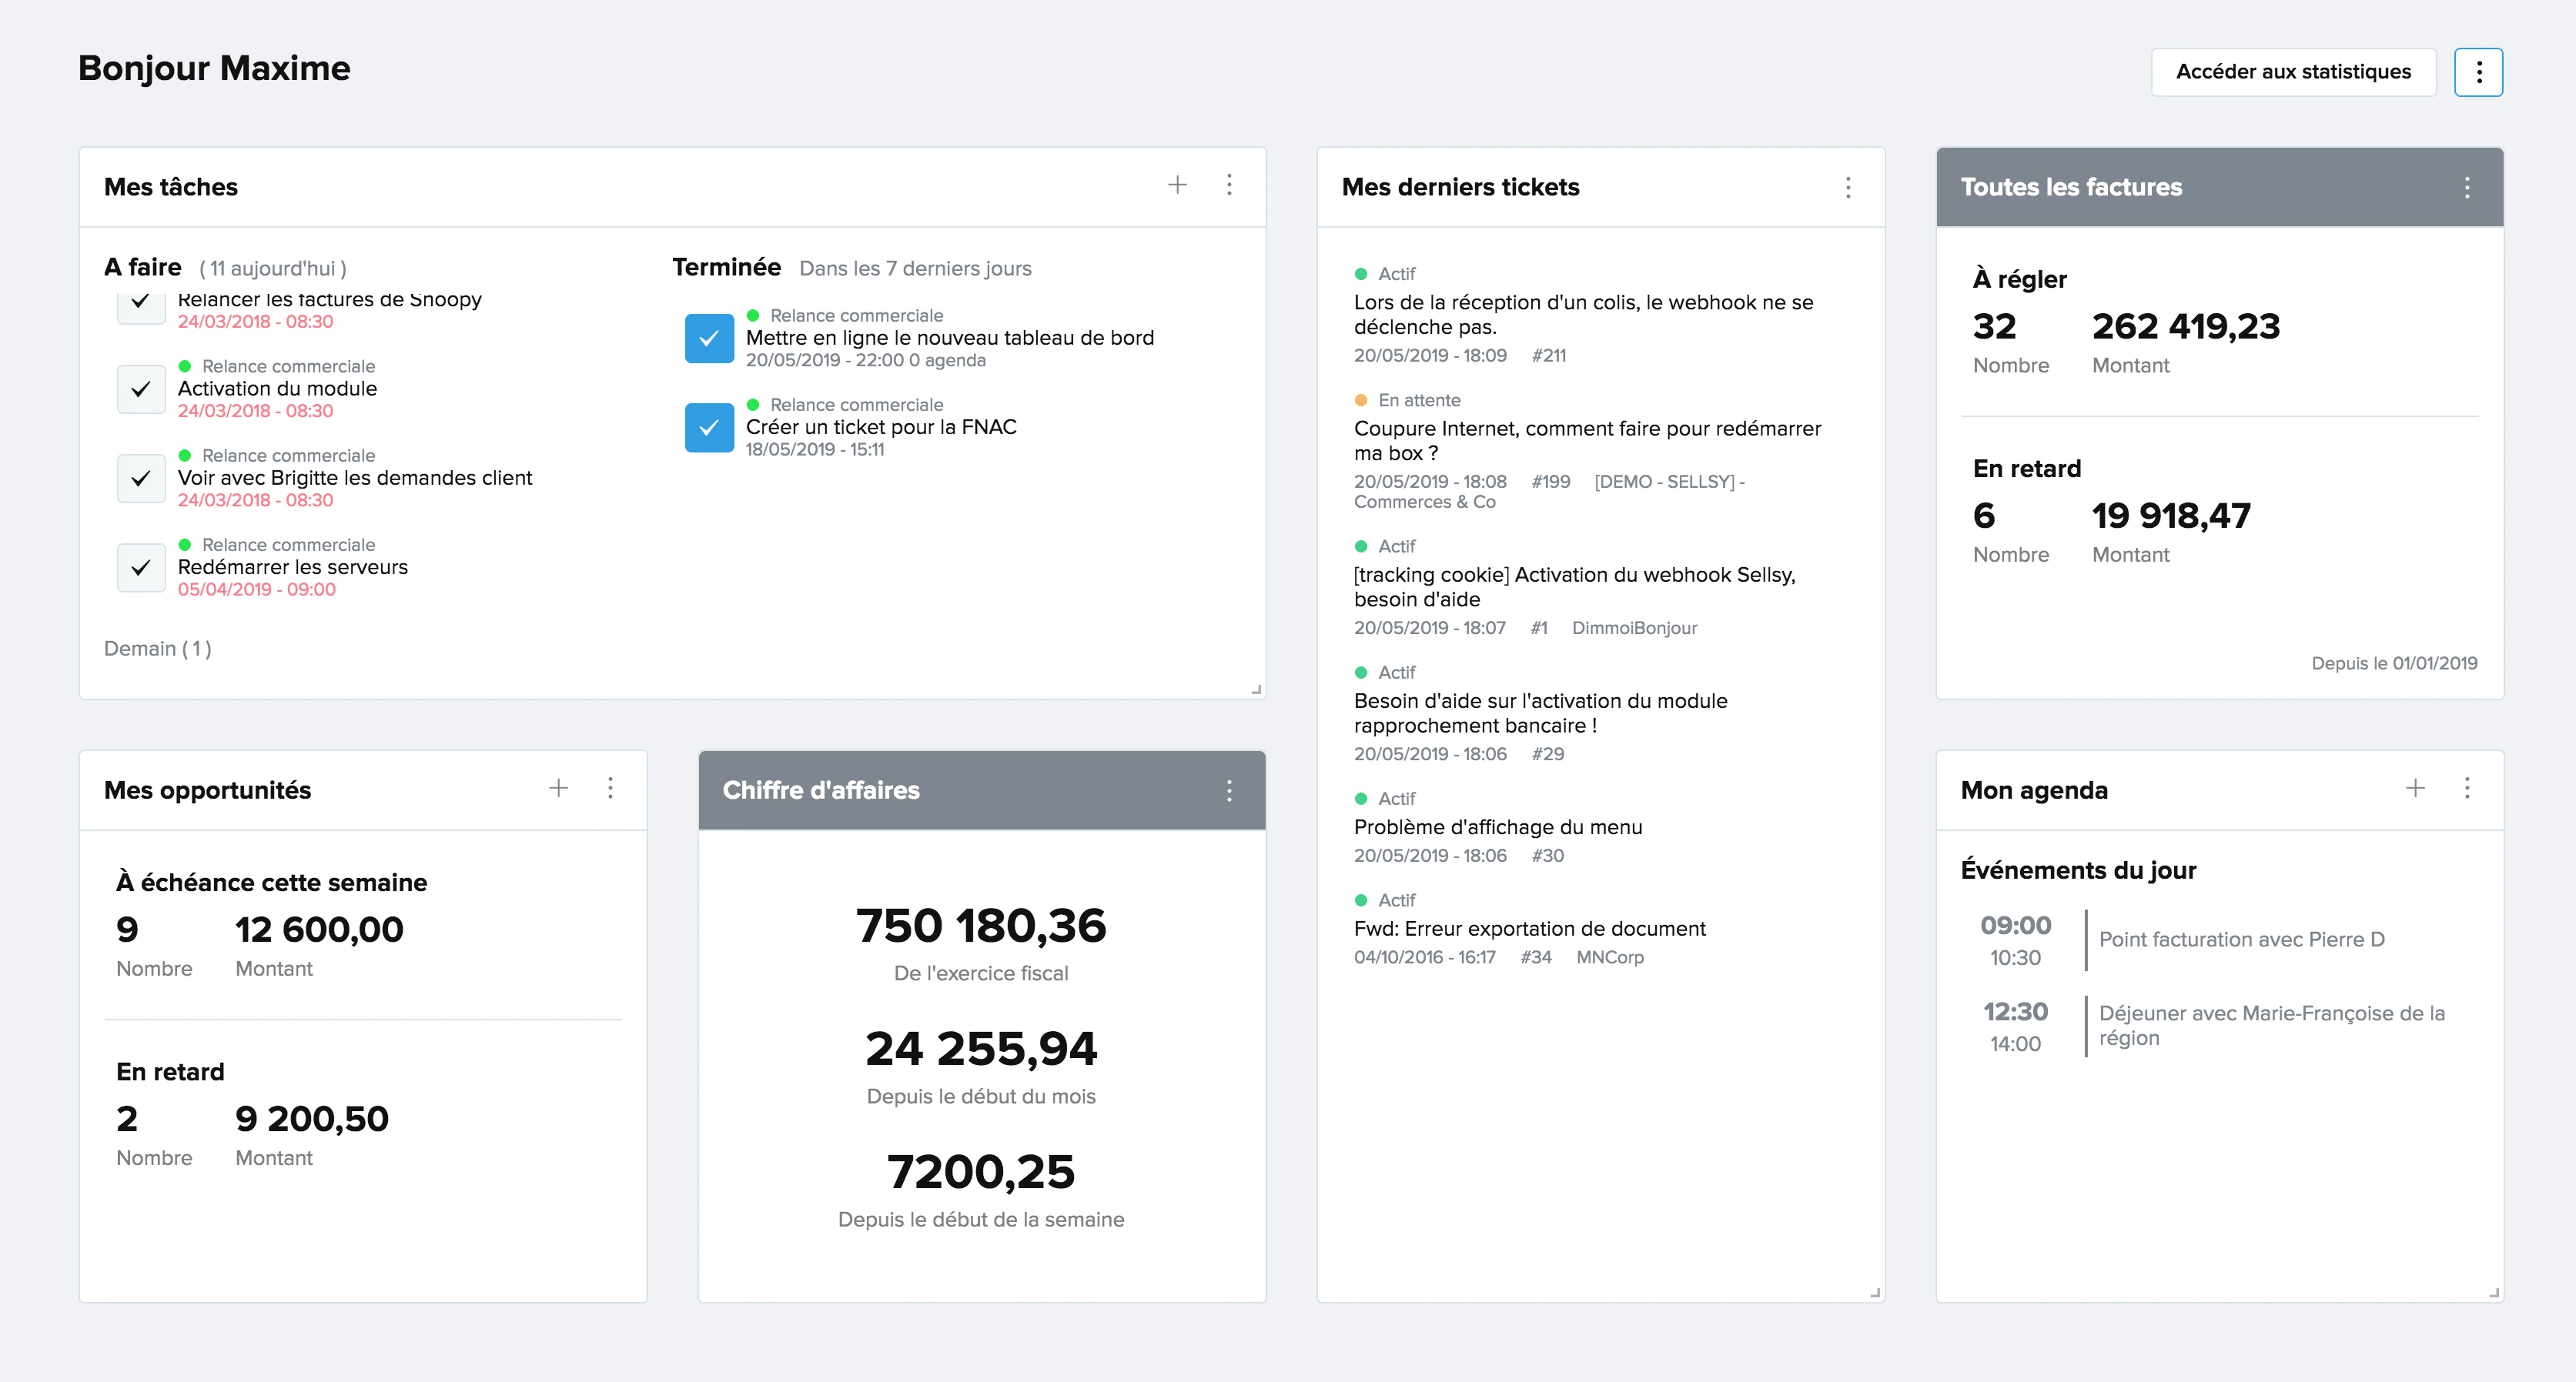
Task: Click resize handle of Mes tâches widget
Action: [x=1256, y=689]
